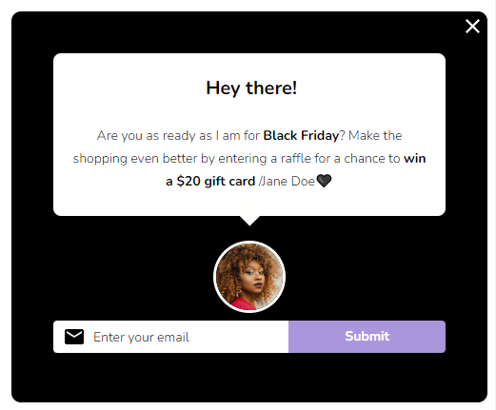The image size is (496, 410).
Task: Click the bold Black Friday text
Action: (301, 135)
